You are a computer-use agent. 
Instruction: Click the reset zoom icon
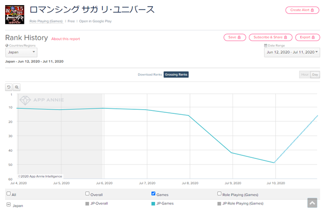[9, 88]
